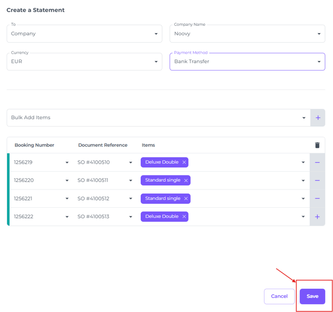Remove row for booking 1256219 with minus icon
Screen dimensions: 333x312
click(x=317, y=162)
